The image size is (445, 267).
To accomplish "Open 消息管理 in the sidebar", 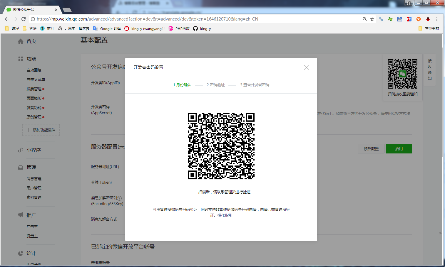I will pos(34,179).
